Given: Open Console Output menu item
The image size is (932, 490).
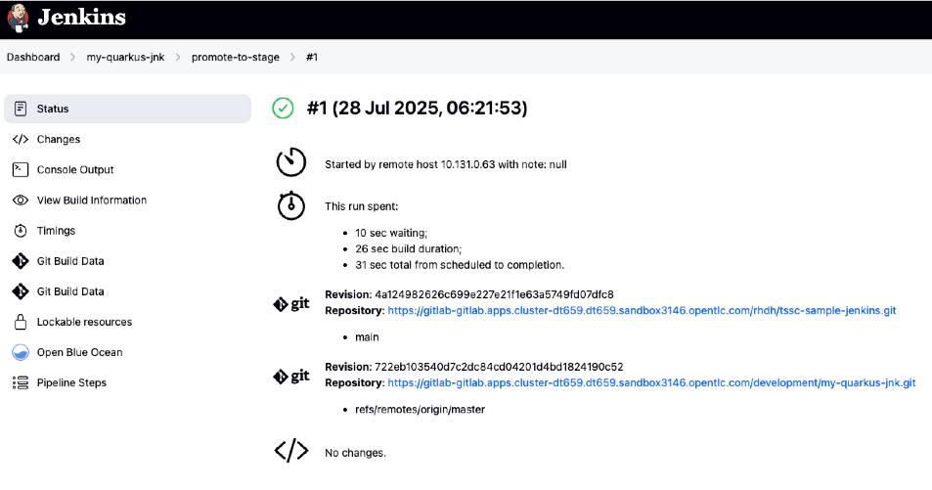Looking at the screenshot, I should (x=75, y=169).
